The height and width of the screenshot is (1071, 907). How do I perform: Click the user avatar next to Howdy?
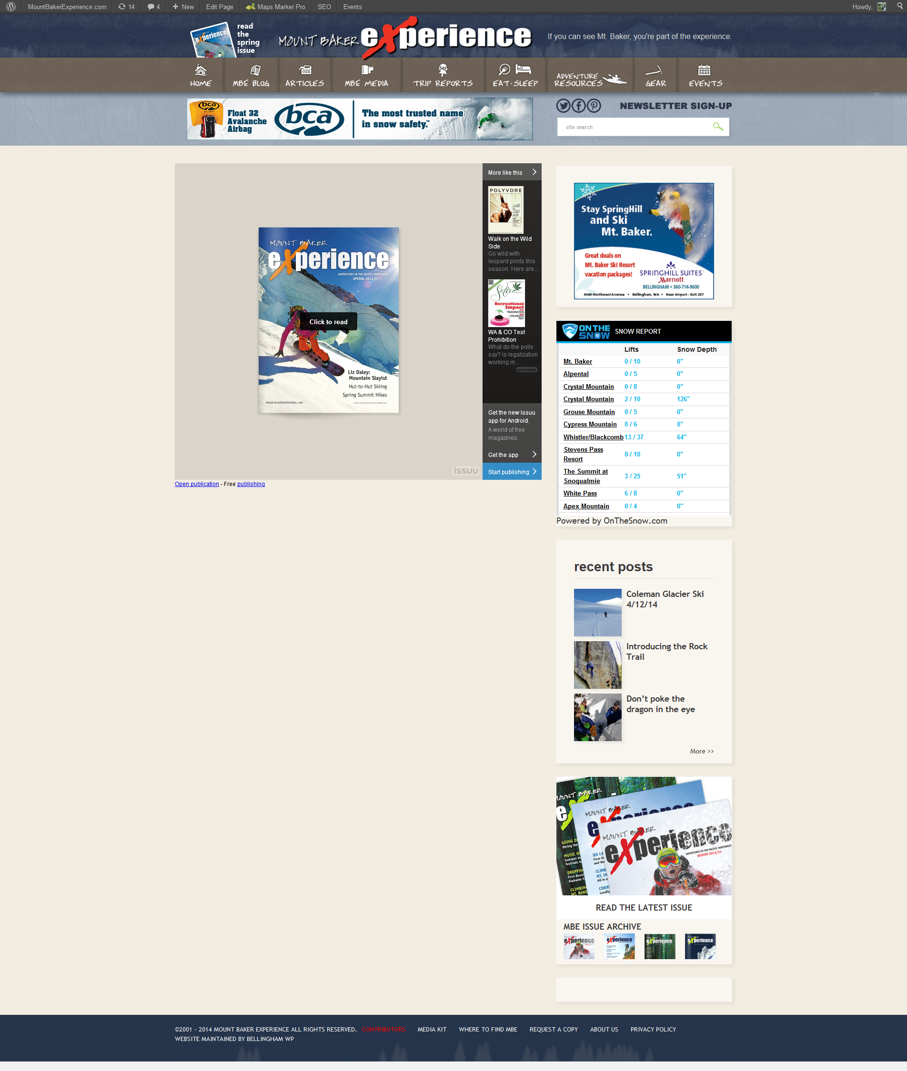[881, 7]
